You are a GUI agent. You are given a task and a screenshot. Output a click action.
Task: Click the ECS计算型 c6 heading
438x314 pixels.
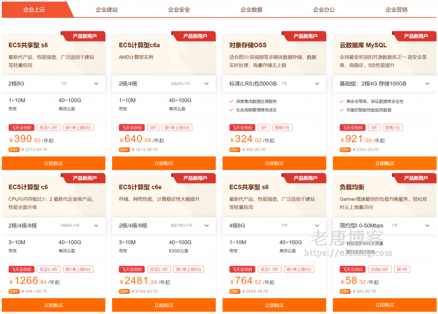(28, 187)
